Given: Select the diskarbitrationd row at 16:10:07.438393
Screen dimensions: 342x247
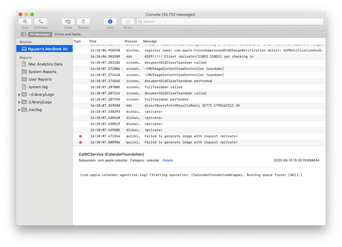Looking at the screenshot, I should coord(199,111).
